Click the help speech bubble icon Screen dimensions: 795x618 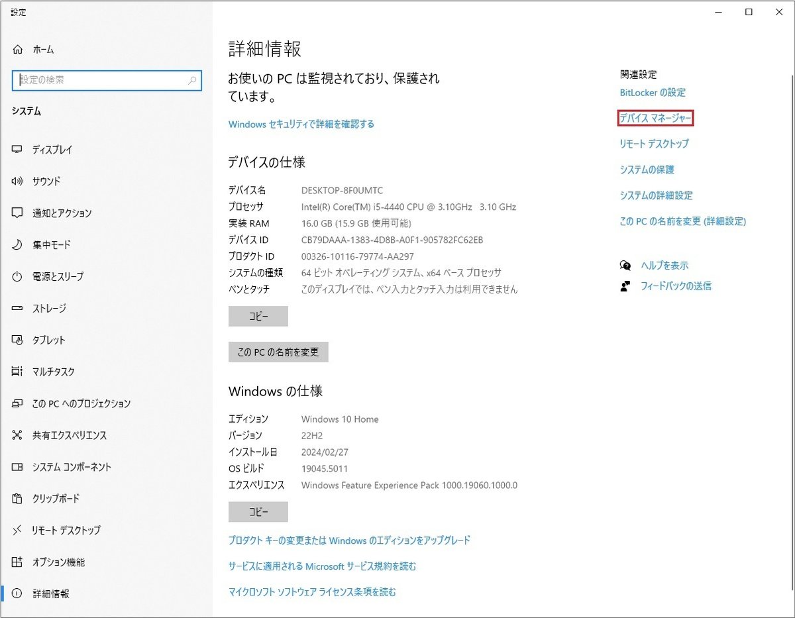click(625, 266)
